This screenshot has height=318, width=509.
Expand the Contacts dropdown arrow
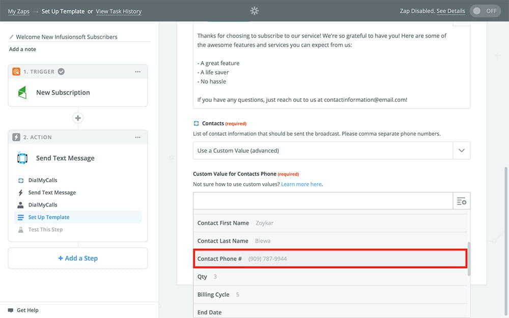coord(461,151)
